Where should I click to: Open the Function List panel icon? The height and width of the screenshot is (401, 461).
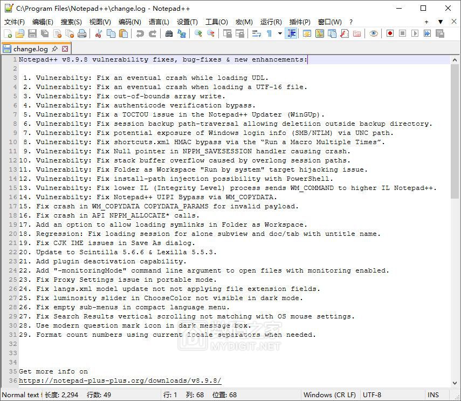tap(345, 33)
